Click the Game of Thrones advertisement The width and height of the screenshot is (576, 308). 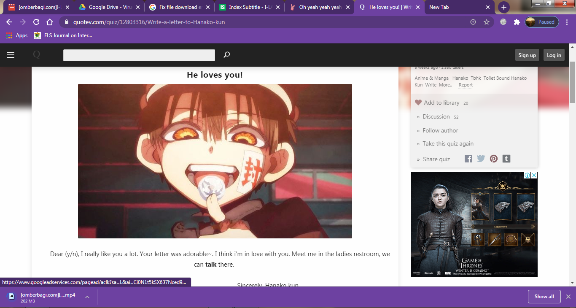pyautogui.click(x=474, y=224)
